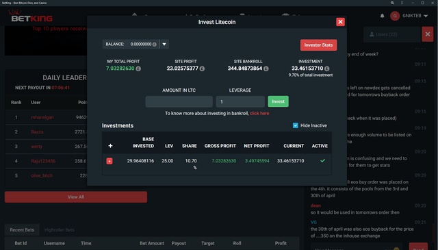Open user mhannigan in leaderboard
The width and height of the screenshot is (438, 250).
[42, 117]
